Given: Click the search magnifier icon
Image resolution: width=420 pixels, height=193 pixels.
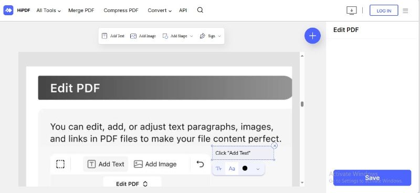Looking at the screenshot, I should pos(200,10).
